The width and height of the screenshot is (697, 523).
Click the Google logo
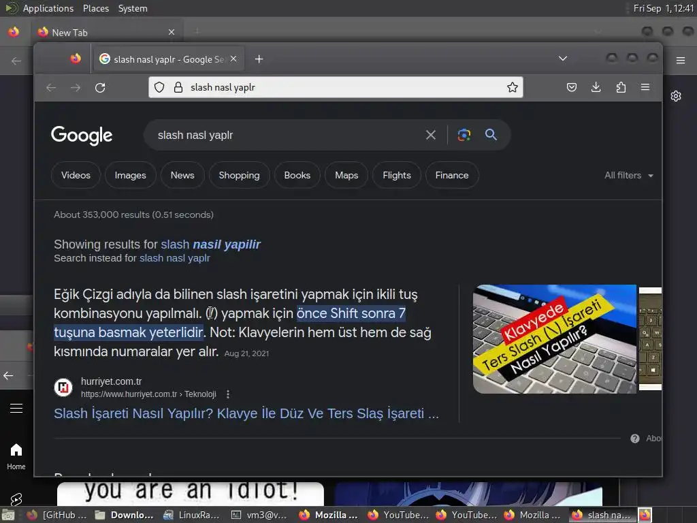82,136
